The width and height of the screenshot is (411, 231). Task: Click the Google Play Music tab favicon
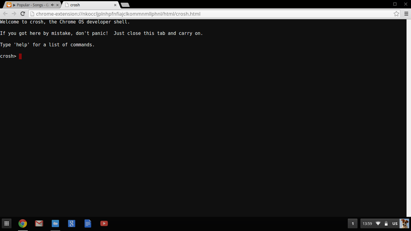click(x=9, y=5)
